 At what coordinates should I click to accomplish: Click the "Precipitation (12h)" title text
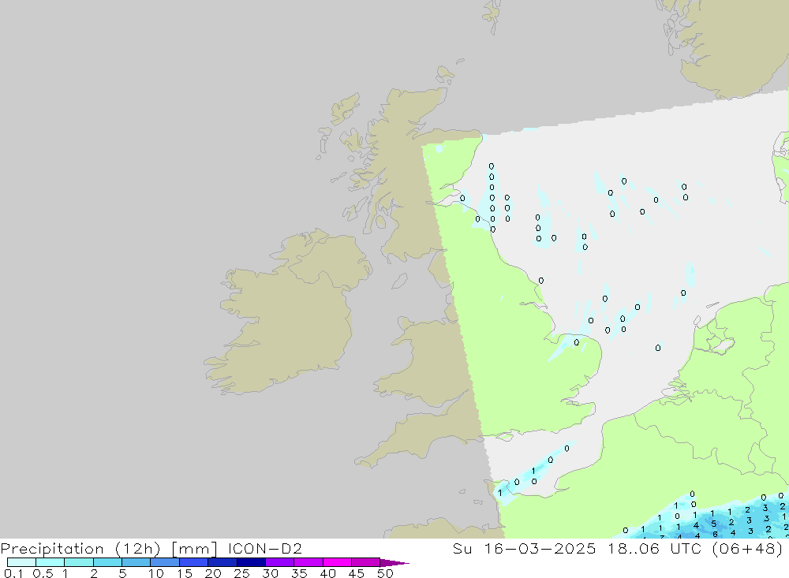(x=80, y=549)
